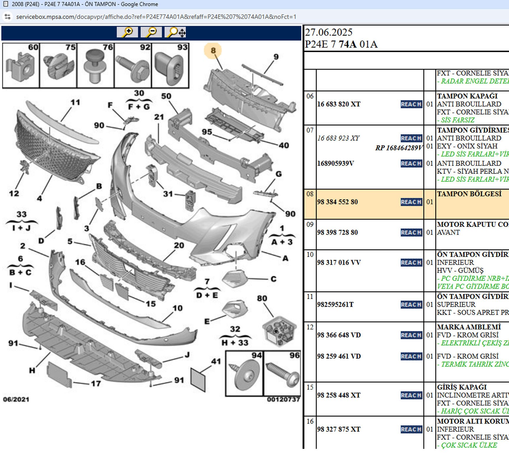Click the REACH badge for 98 258 448 XT
Image resolution: width=509 pixels, height=453 pixels.
pos(411,395)
